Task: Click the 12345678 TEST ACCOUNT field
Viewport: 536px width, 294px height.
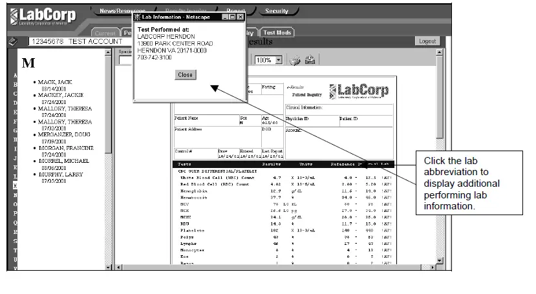Action: [80, 41]
